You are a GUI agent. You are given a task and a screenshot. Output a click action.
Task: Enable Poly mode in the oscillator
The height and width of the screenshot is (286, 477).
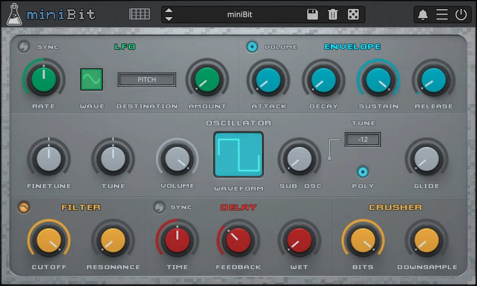coord(363,172)
